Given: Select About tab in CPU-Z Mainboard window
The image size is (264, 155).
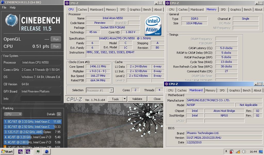Looking at the screenshot, I should (x=258, y=90).
